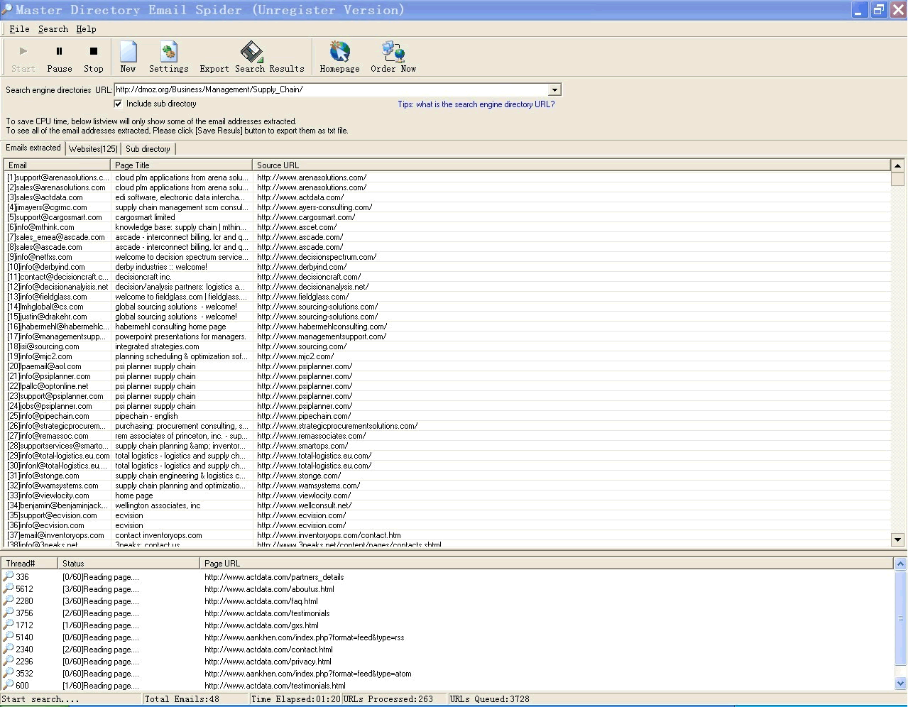Image resolution: width=913 pixels, height=707 pixels.
Task: Click magnifier icon of thread 2280
Action: 9,601
